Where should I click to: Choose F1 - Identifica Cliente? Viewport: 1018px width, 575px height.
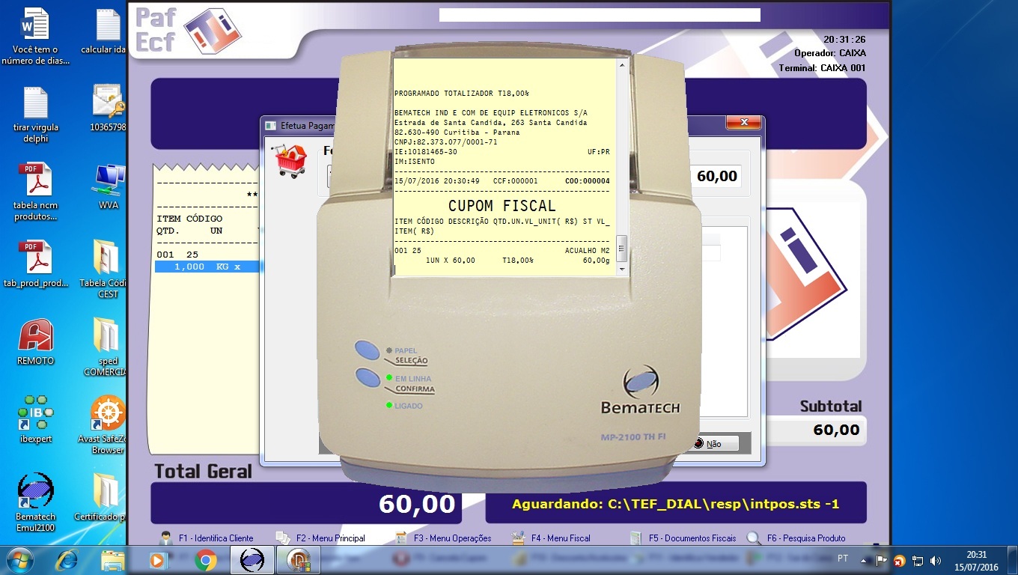(x=207, y=538)
